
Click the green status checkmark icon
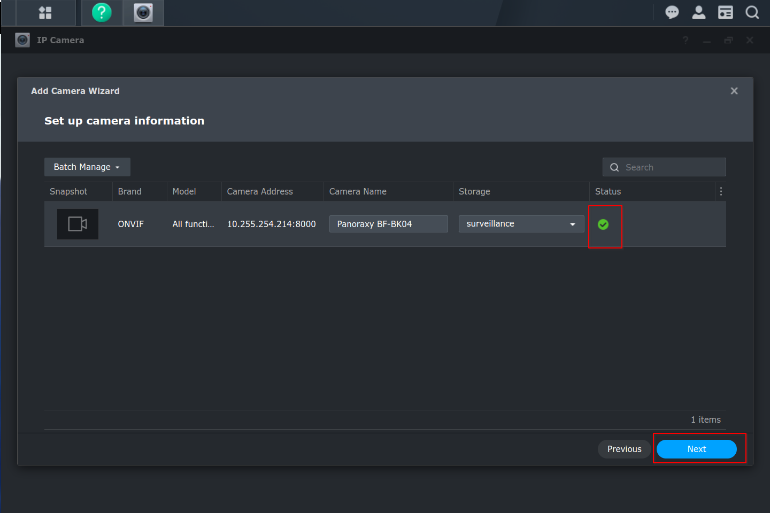[x=603, y=224]
